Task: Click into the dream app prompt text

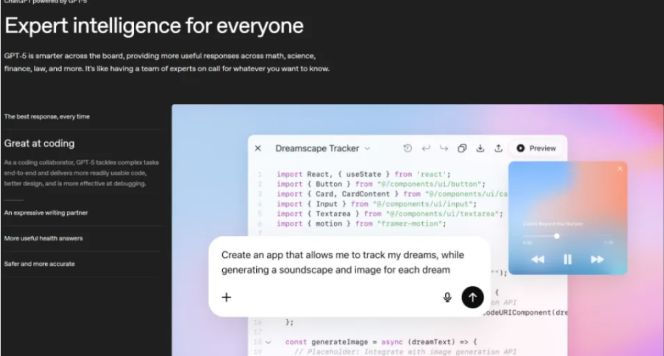Action: click(342, 263)
